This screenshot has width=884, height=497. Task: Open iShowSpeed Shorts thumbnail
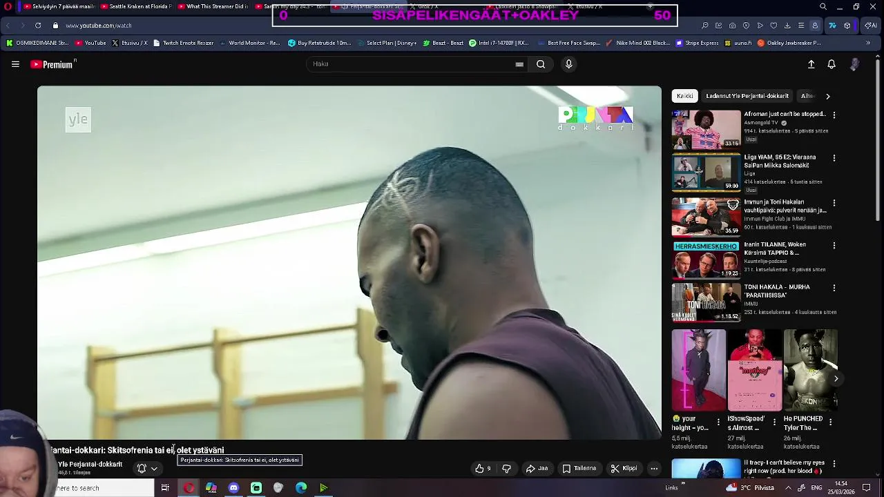[x=754, y=370]
